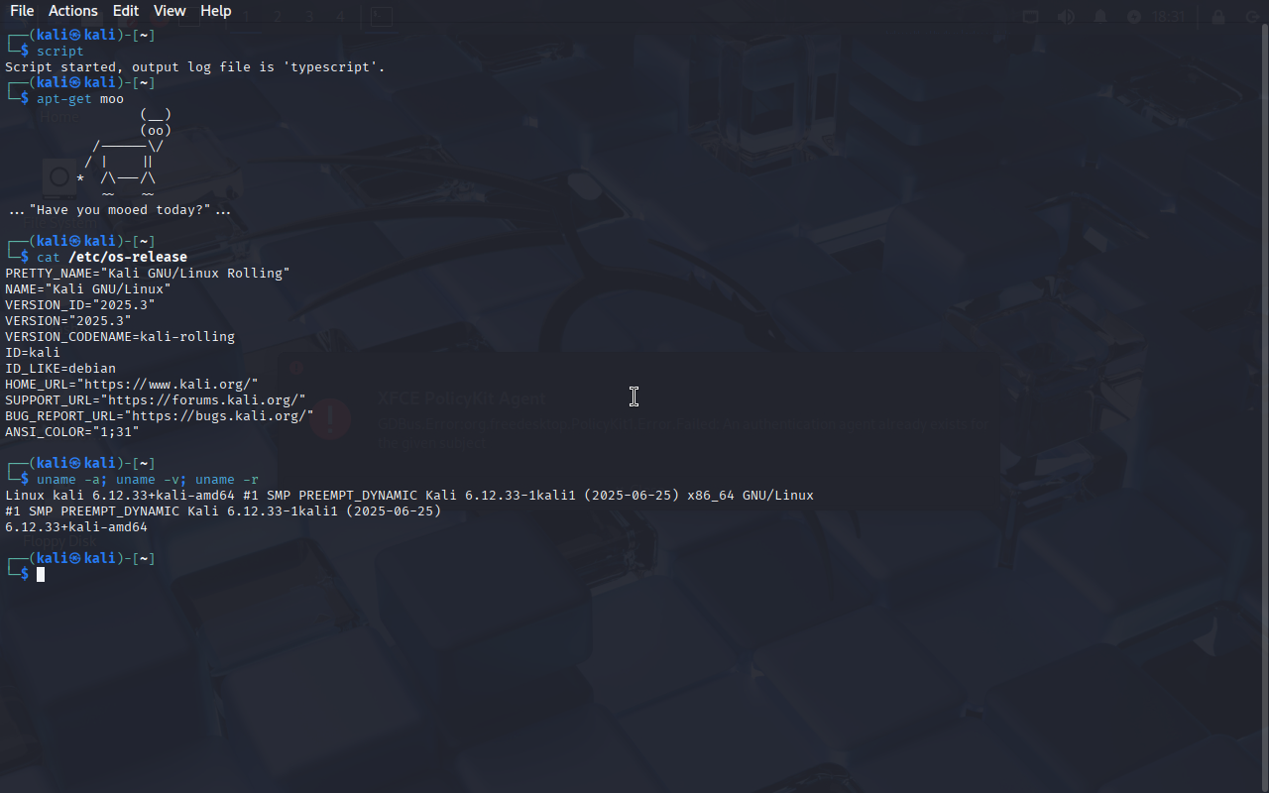Click the blinking cursor at the empty prompt
Screen dimensions: 1269x793
[x=41, y=574]
